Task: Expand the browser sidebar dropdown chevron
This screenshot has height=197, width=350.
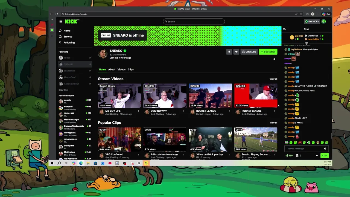Action: [x=52, y=20]
